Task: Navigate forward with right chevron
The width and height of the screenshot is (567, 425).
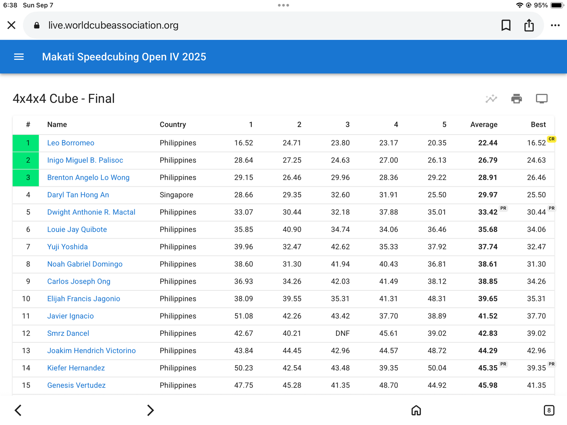Action: (151, 410)
